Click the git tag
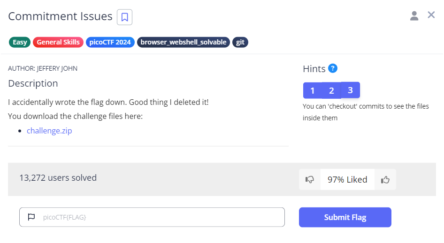 pos(240,42)
